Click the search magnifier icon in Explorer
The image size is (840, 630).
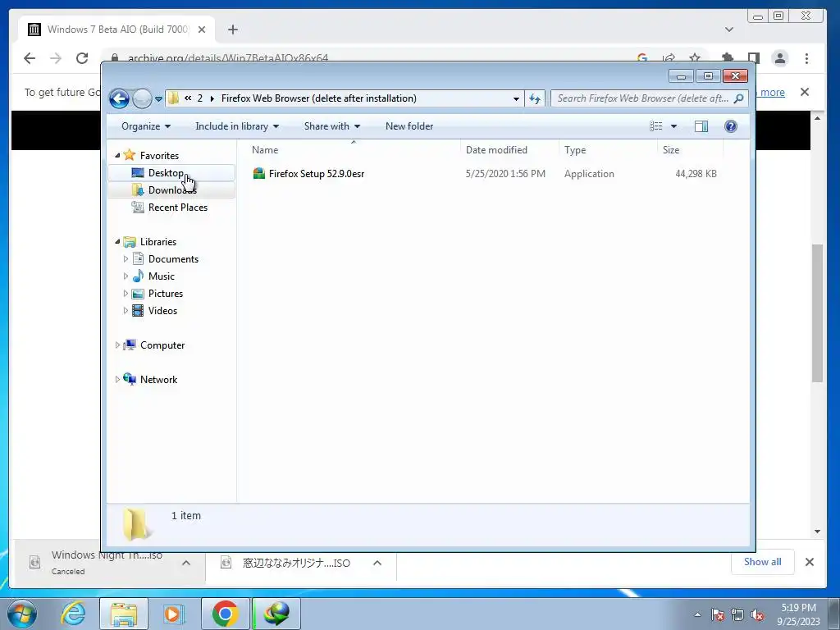(x=739, y=98)
